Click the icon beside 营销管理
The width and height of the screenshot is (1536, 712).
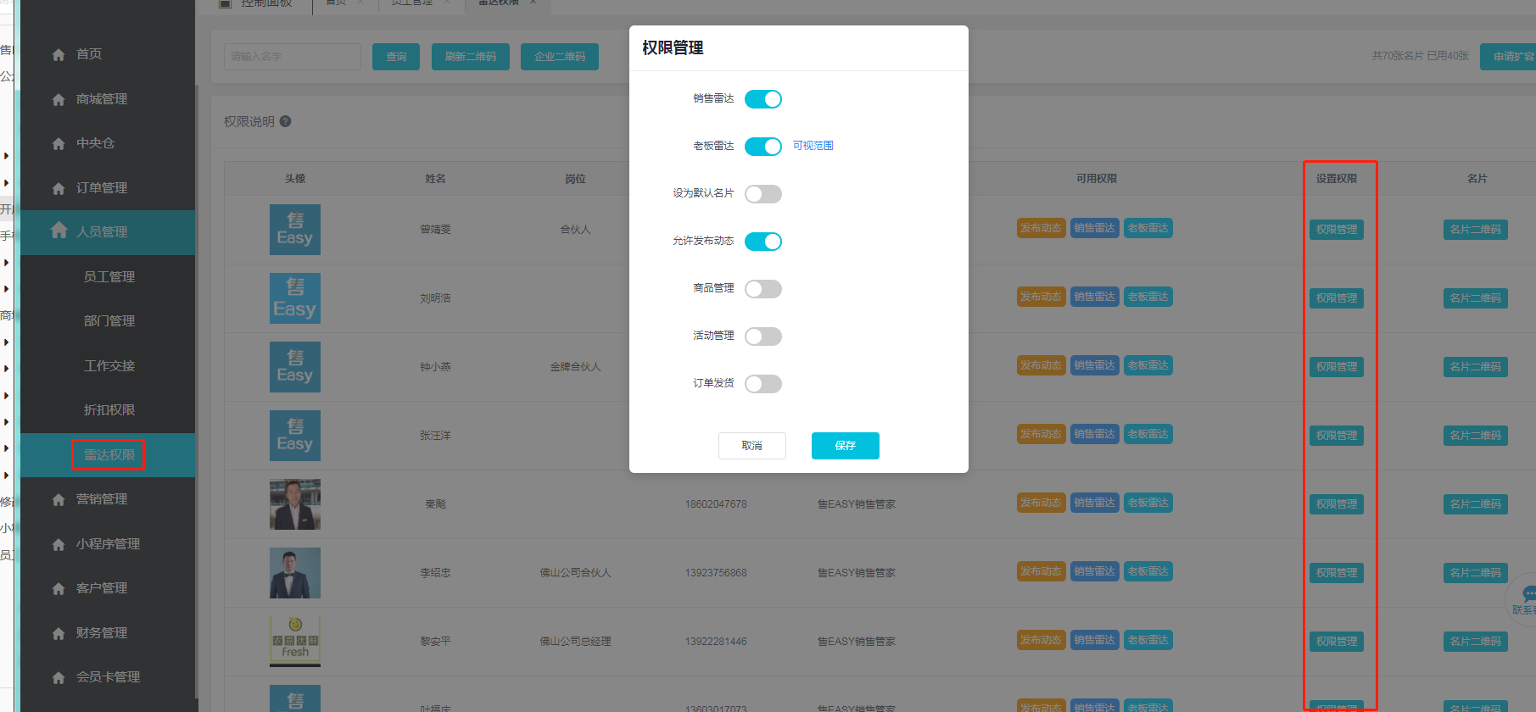point(59,500)
